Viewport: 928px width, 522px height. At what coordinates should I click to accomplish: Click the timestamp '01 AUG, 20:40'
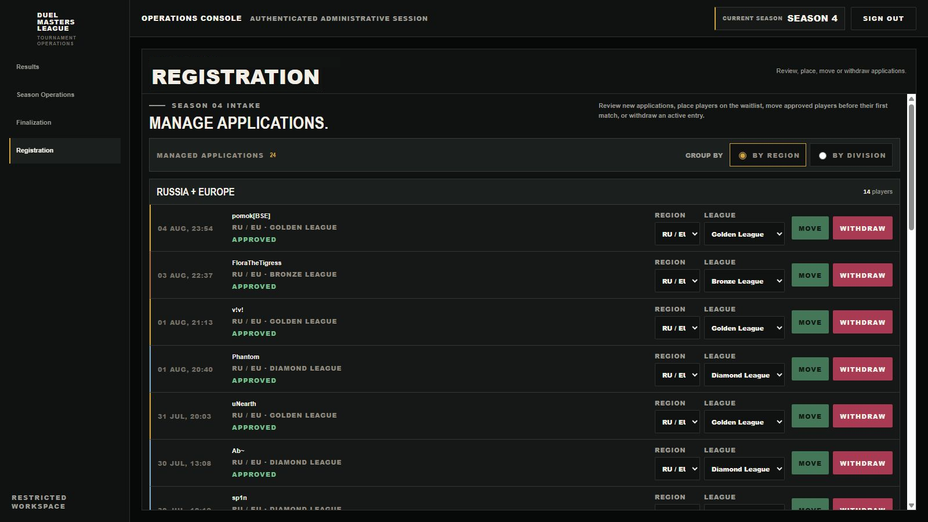pos(185,369)
